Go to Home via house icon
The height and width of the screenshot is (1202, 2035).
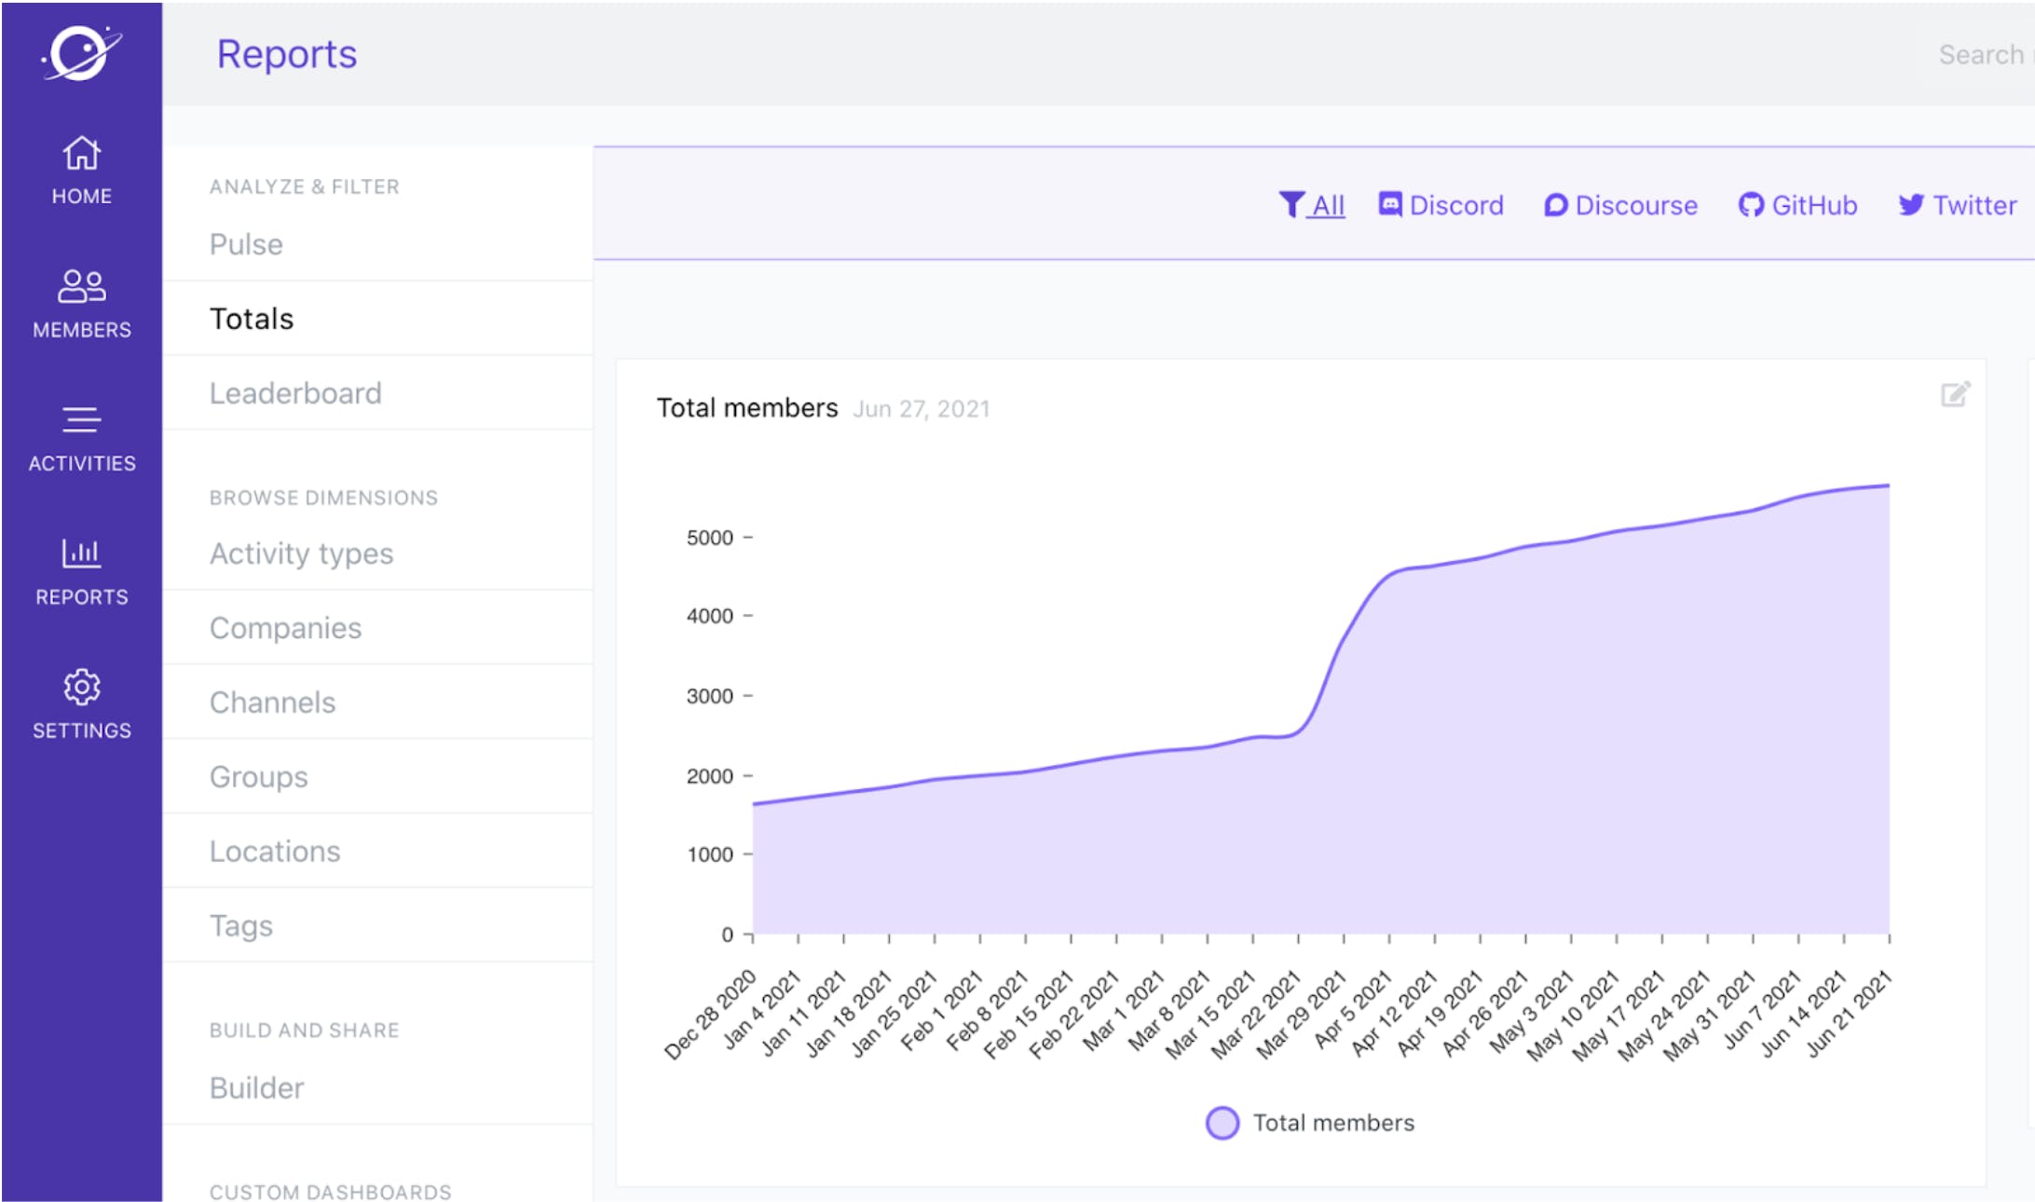coord(81,154)
